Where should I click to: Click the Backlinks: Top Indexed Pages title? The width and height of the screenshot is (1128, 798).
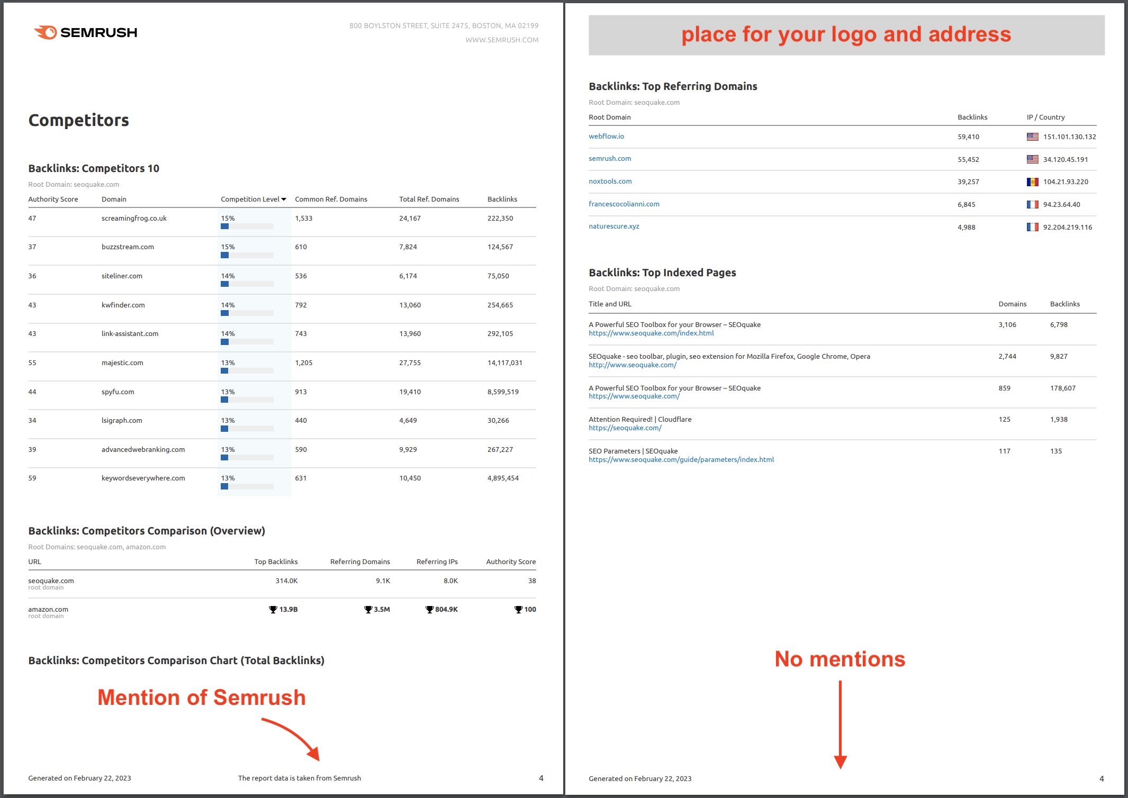[x=662, y=273]
